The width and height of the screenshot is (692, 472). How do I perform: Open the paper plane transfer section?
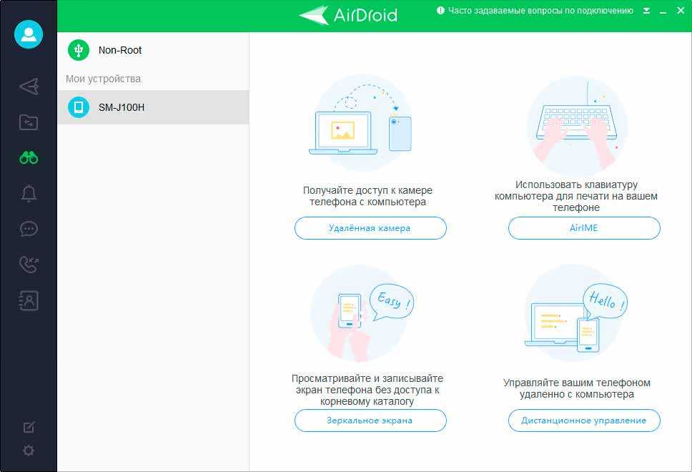click(29, 87)
